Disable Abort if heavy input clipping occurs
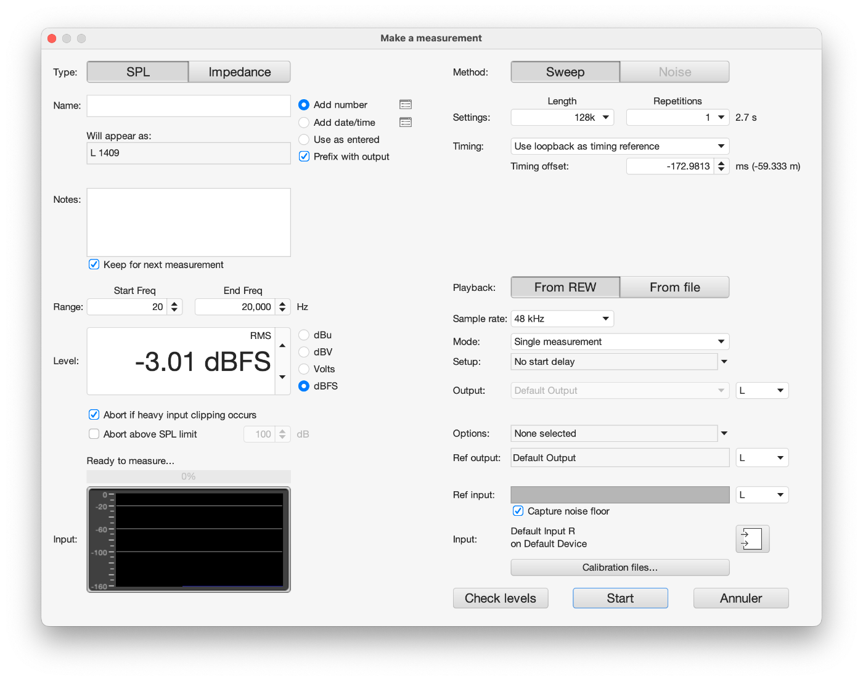The width and height of the screenshot is (863, 681). (x=94, y=415)
